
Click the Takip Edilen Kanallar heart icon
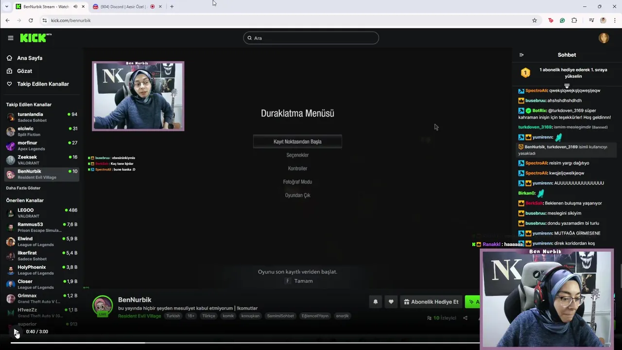pos(9,84)
